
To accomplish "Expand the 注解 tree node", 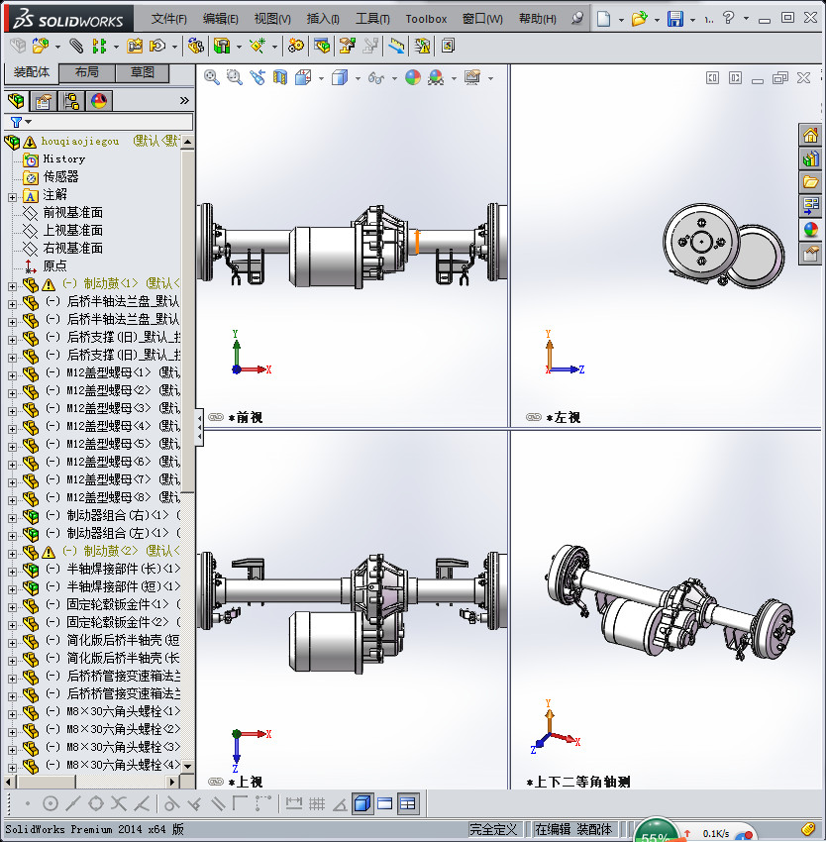I will (12, 197).
